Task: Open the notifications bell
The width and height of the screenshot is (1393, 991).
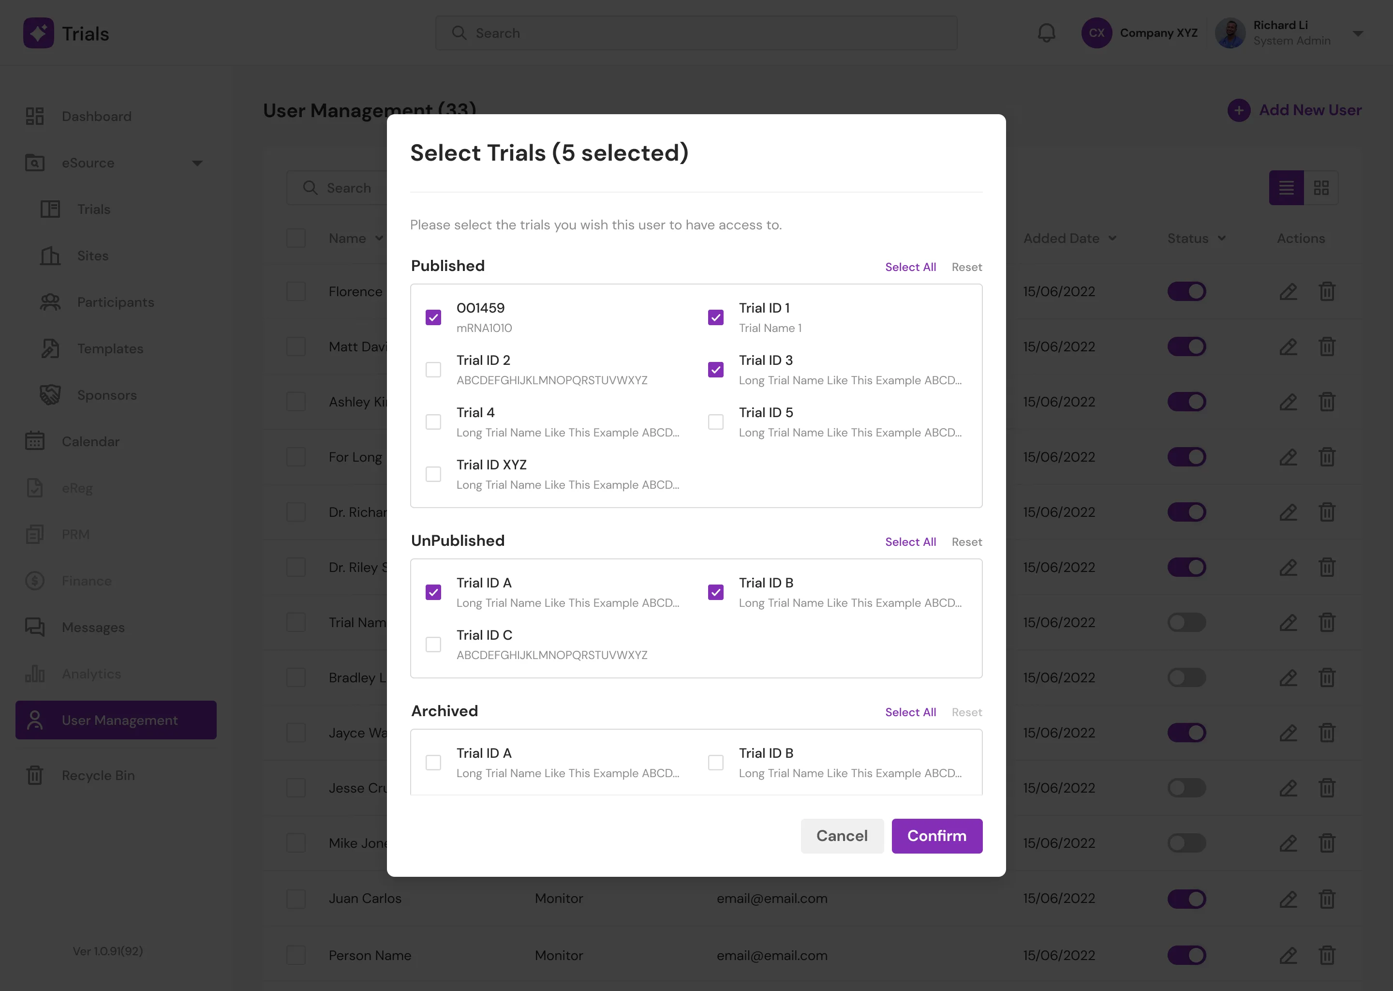Action: (x=1047, y=33)
